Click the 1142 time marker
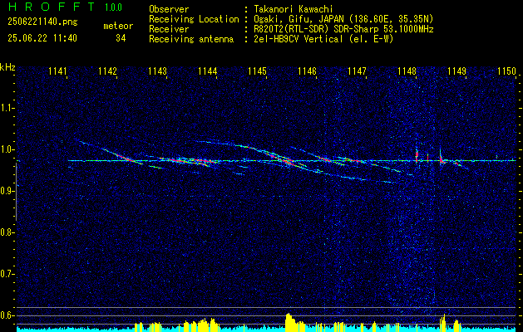Image resolution: width=523 pixels, height=332 pixels. 108,71
